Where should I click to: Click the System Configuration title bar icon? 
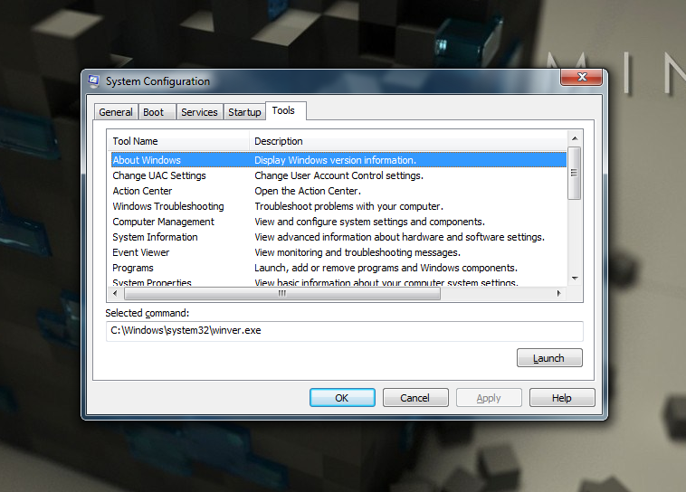[93, 80]
